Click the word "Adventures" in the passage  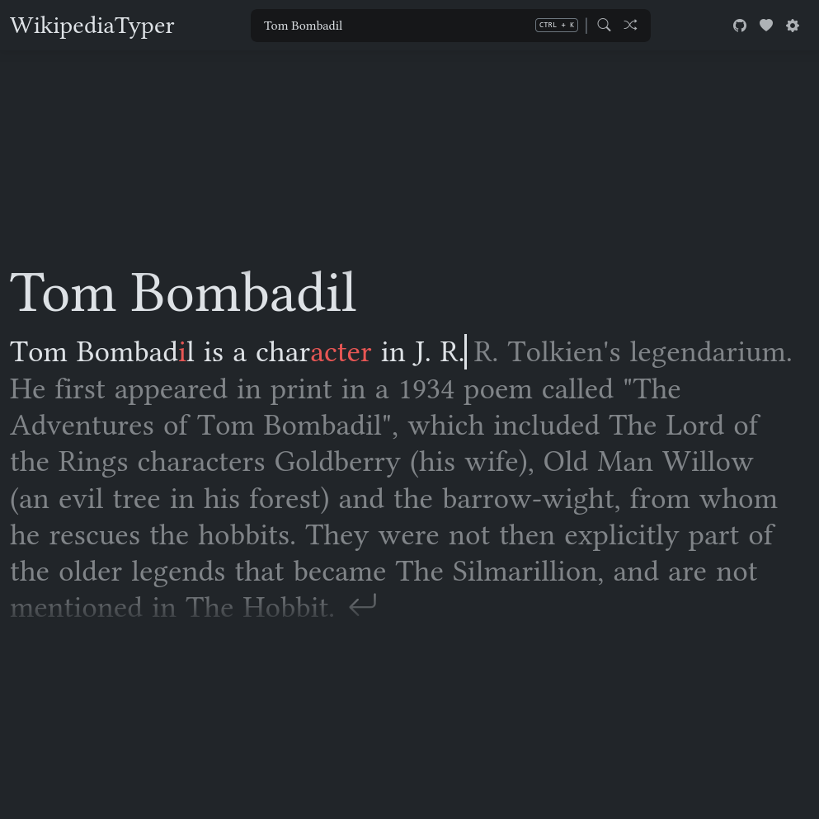point(82,425)
